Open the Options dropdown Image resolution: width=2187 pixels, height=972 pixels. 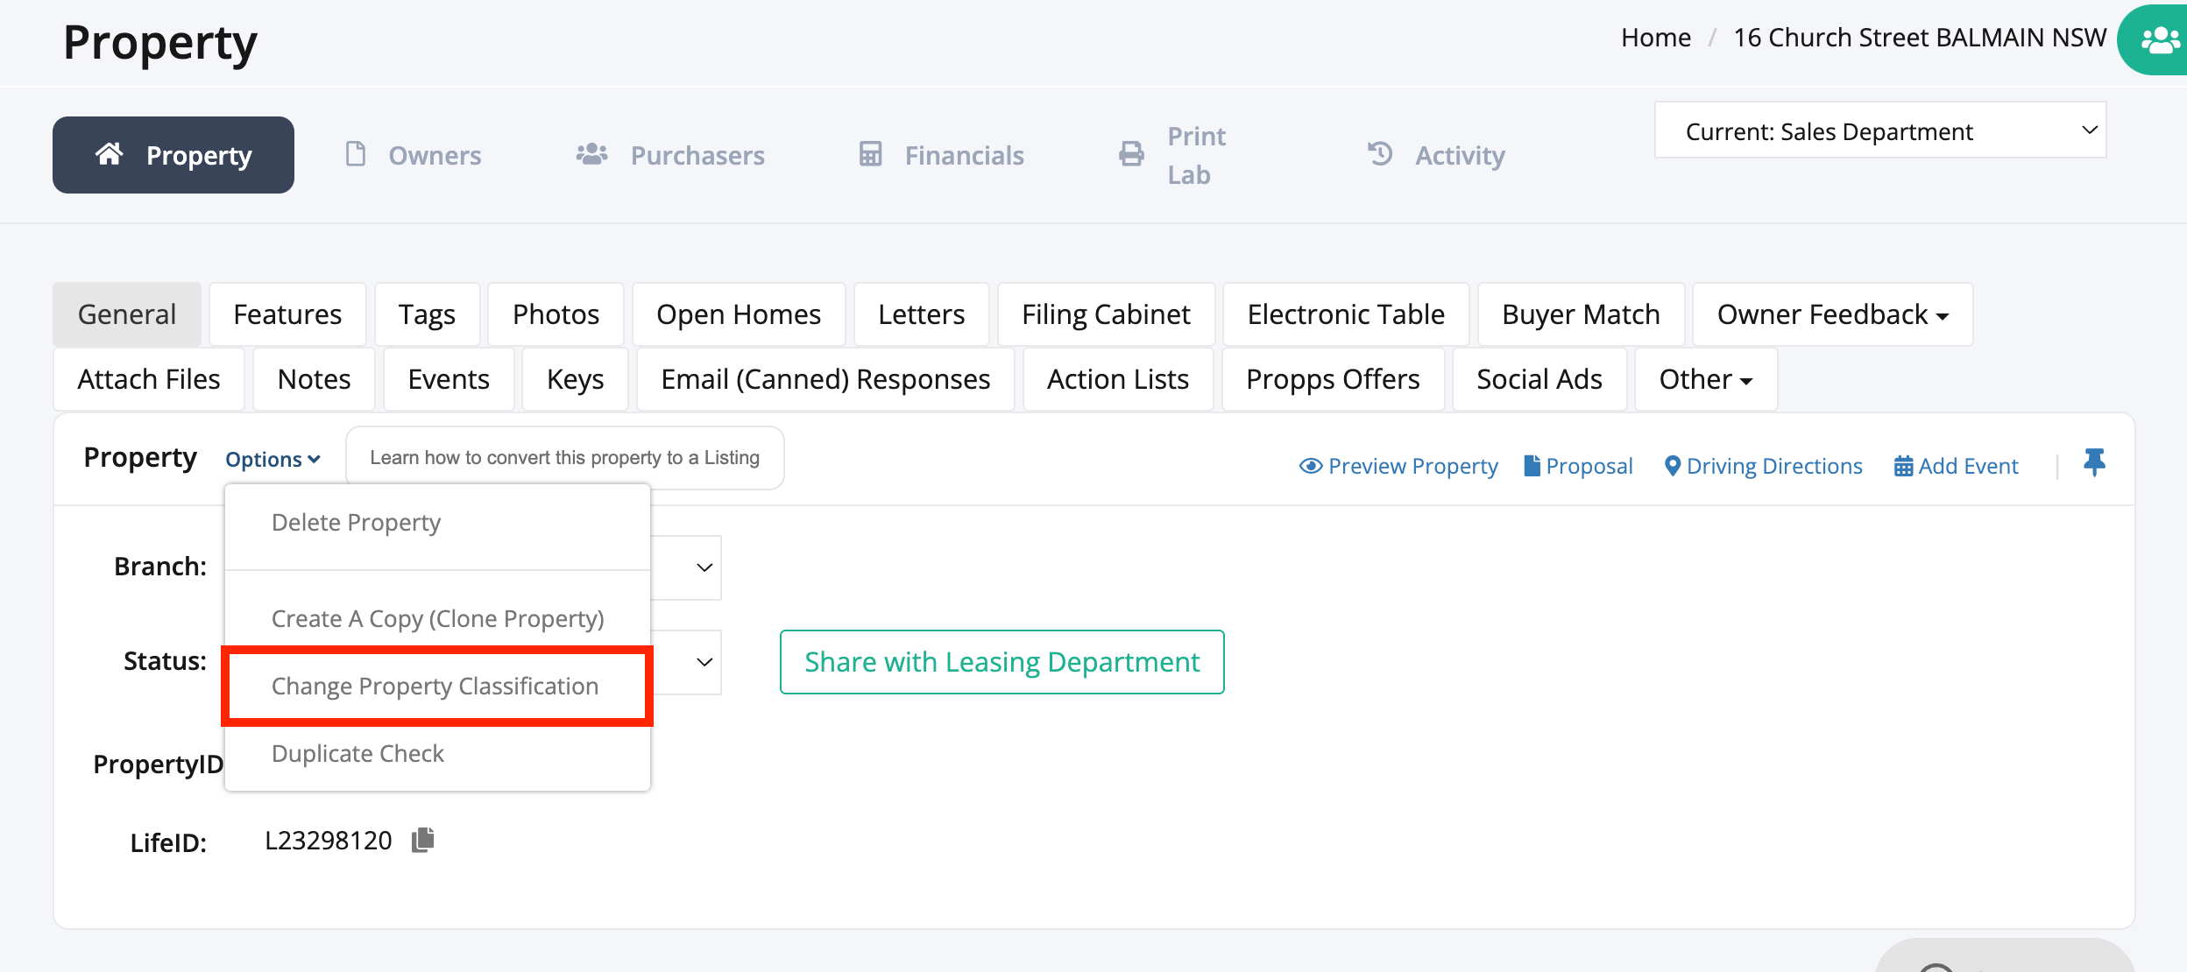click(x=272, y=458)
